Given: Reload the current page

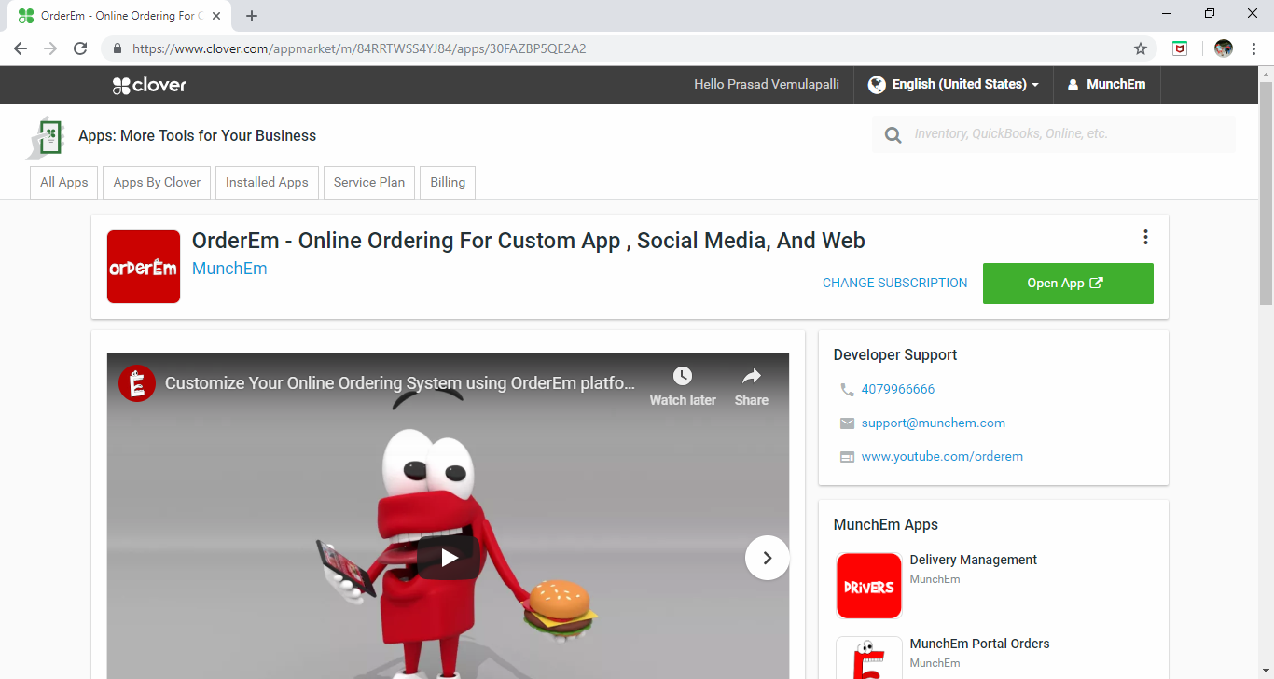Looking at the screenshot, I should point(80,48).
